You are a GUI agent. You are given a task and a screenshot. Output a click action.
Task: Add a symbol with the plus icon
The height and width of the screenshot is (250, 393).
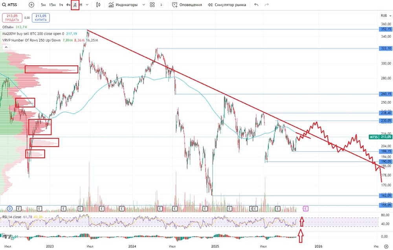coord(31,5)
